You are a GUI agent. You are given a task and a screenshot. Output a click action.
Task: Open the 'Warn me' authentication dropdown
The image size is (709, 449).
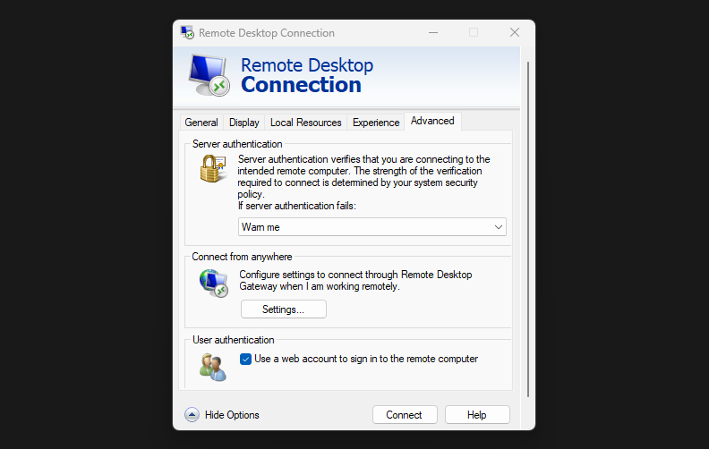(x=372, y=227)
